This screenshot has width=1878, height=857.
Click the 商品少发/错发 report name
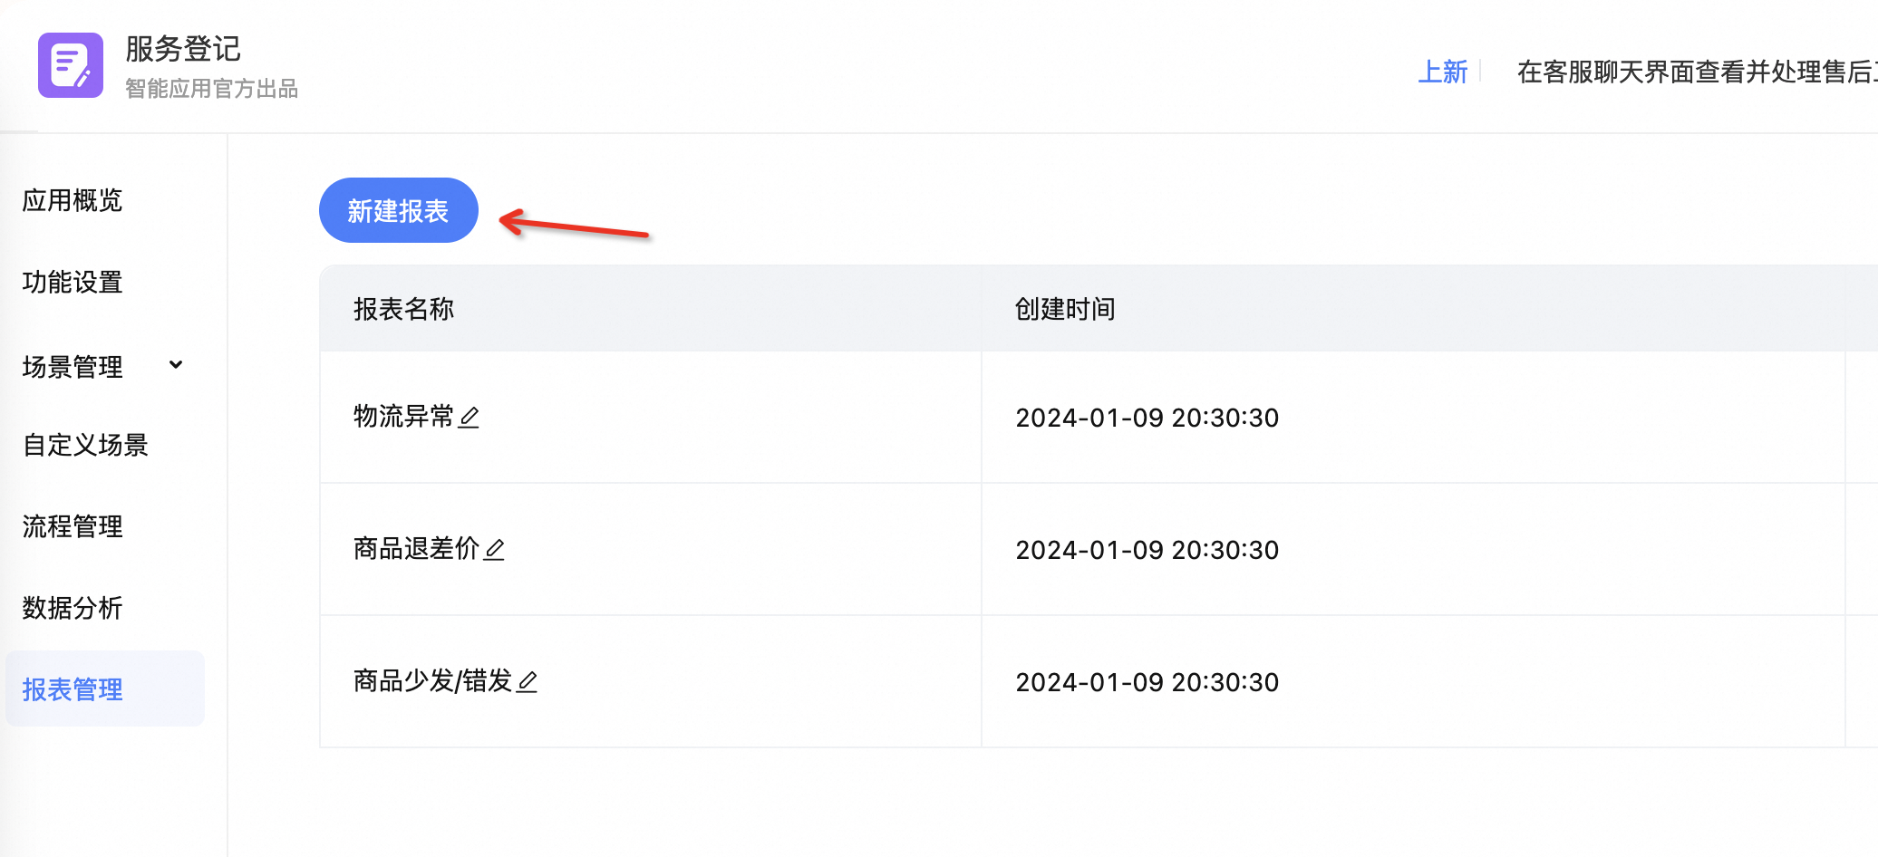coord(432,681)
